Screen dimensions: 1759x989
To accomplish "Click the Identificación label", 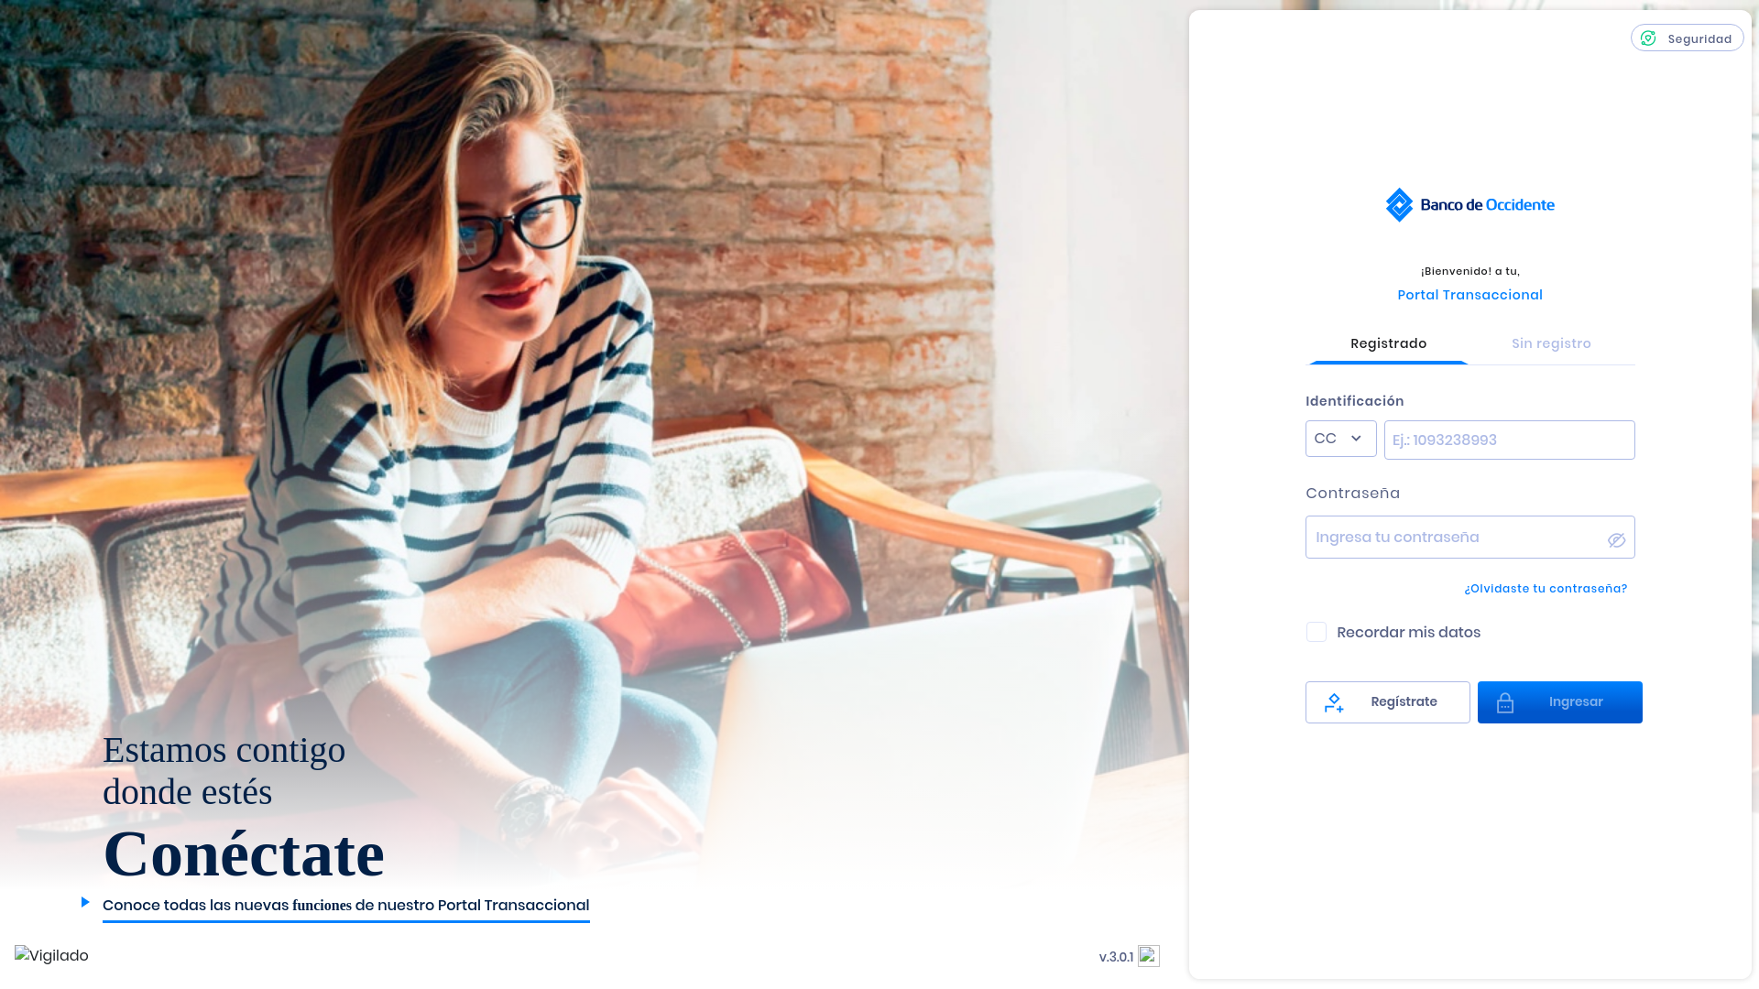I will point(1354,401).
